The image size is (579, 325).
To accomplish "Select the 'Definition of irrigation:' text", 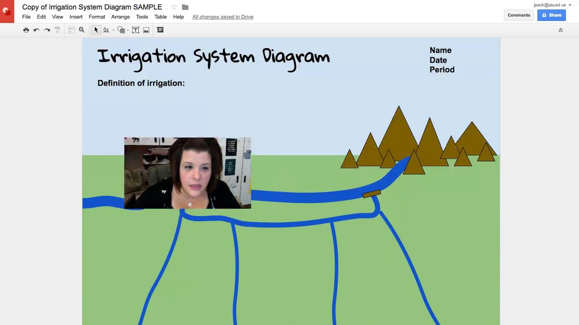I will click(x=141, y=83).
